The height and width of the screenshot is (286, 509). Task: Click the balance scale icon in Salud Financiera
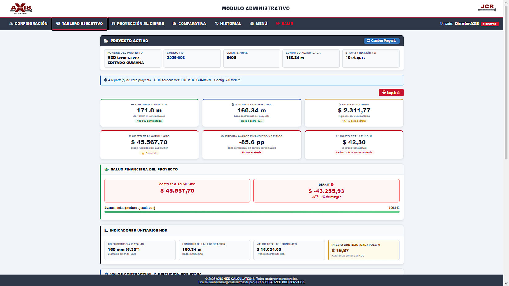(106, 169)
